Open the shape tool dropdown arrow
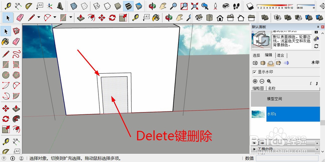 click(71, 17)
